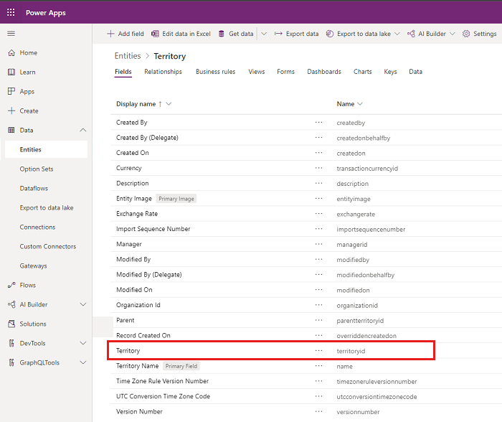Viewport: 502px width, 422px height.
Task: Open the app launcher waffle icon
Action: tap(11, 12)
